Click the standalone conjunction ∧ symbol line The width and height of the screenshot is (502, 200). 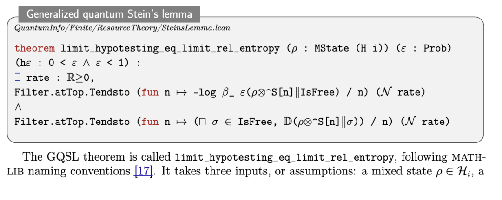[18, 107]
